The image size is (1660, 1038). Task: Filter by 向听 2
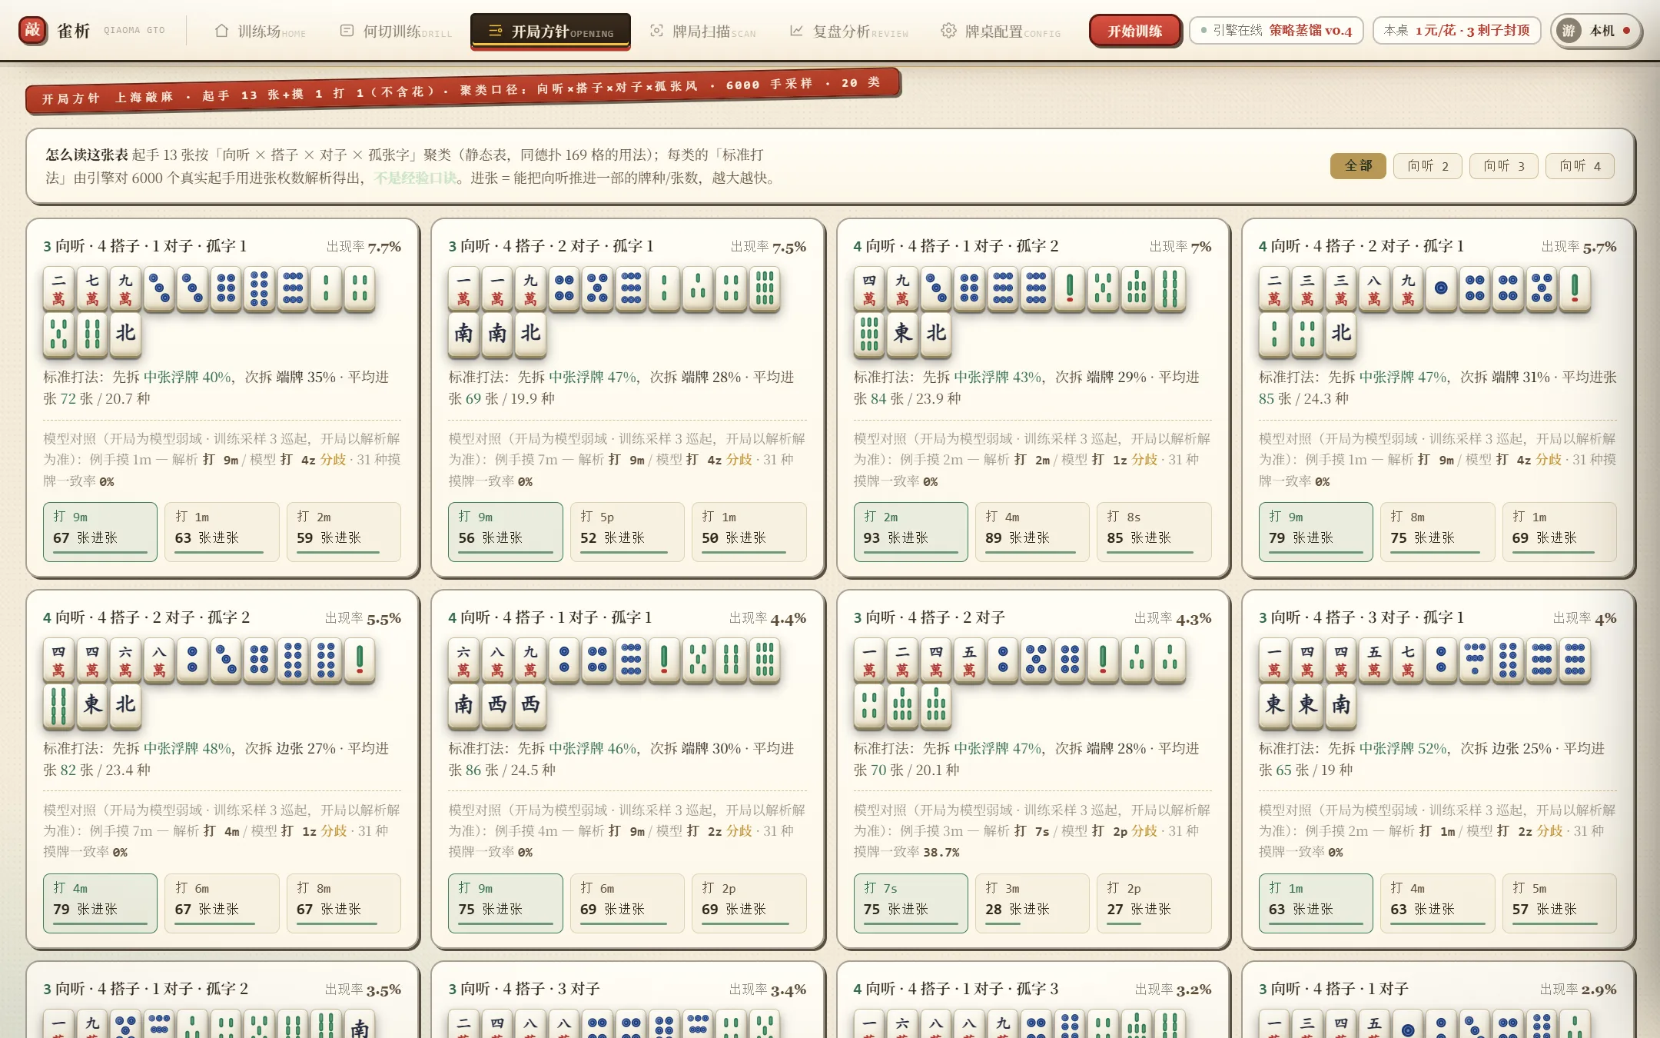[x=1427, y=166]
